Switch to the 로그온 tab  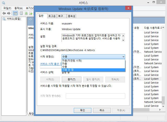pos(52,16)
